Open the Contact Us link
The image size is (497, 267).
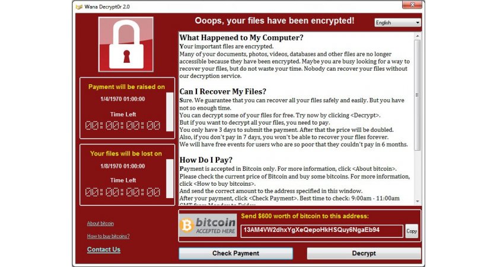104,250
